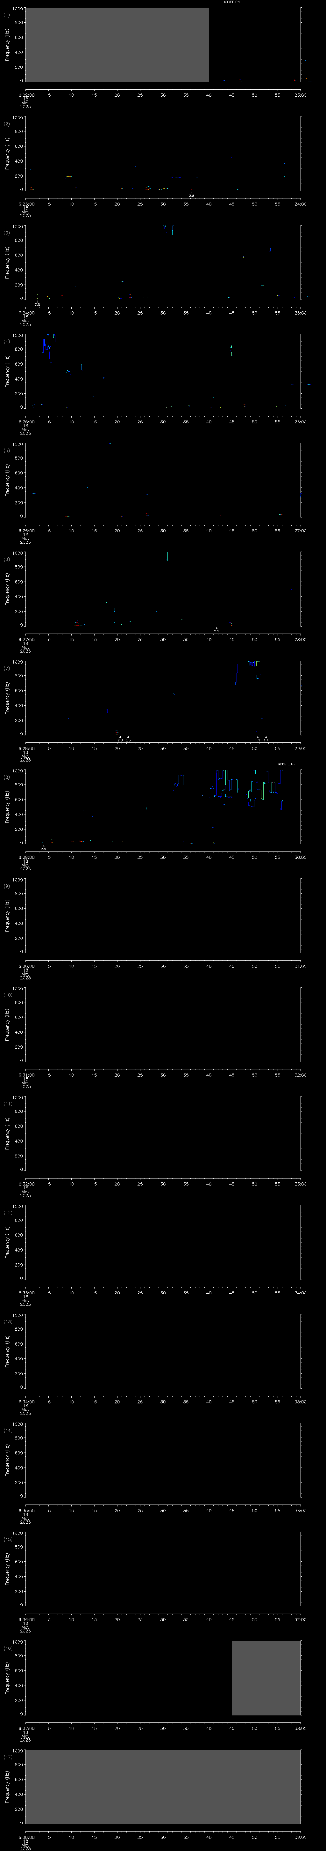The height and width of the screenshot is (1851, 326).
Task: Click the 2.3 annotation in panel 7
Action: pos(128,740)
